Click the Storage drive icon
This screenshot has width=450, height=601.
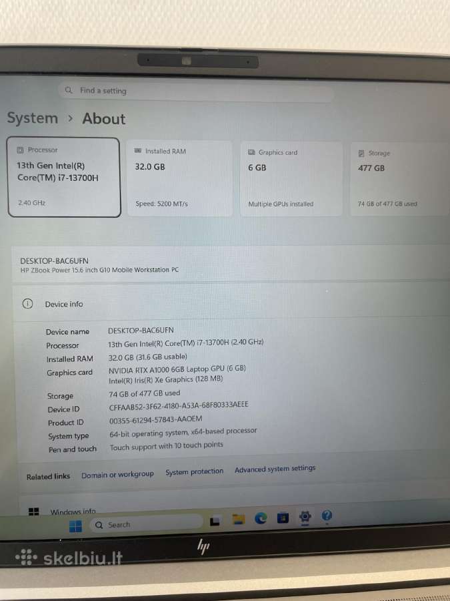coord(361,154)
